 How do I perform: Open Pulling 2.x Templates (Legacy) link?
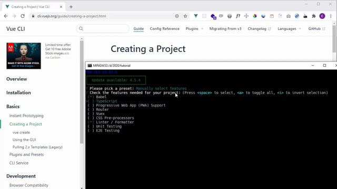click(37, 147)
